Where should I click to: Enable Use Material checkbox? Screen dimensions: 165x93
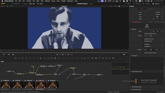click(143, 47)
